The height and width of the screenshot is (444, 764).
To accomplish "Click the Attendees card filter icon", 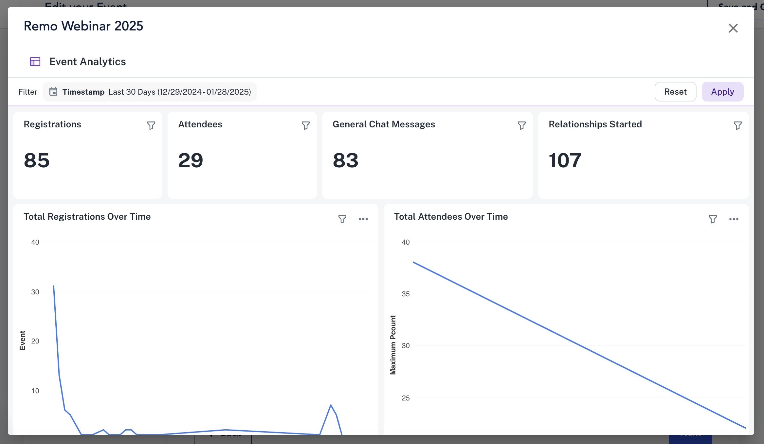I will coord(305,125).
